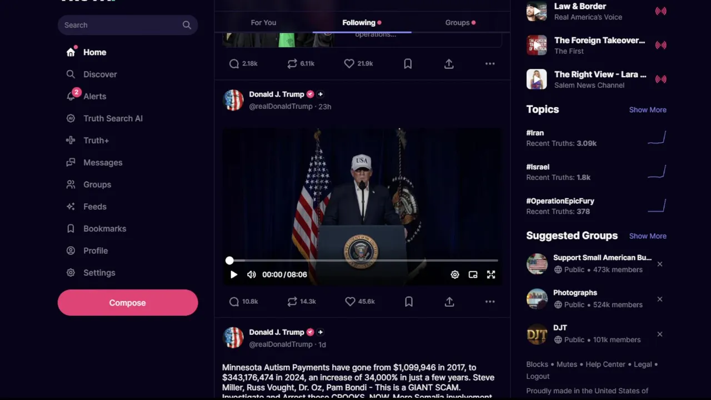Open more options on post with 2.18k replies
Screen dimensions: 711x400
(x=490, y=63)
